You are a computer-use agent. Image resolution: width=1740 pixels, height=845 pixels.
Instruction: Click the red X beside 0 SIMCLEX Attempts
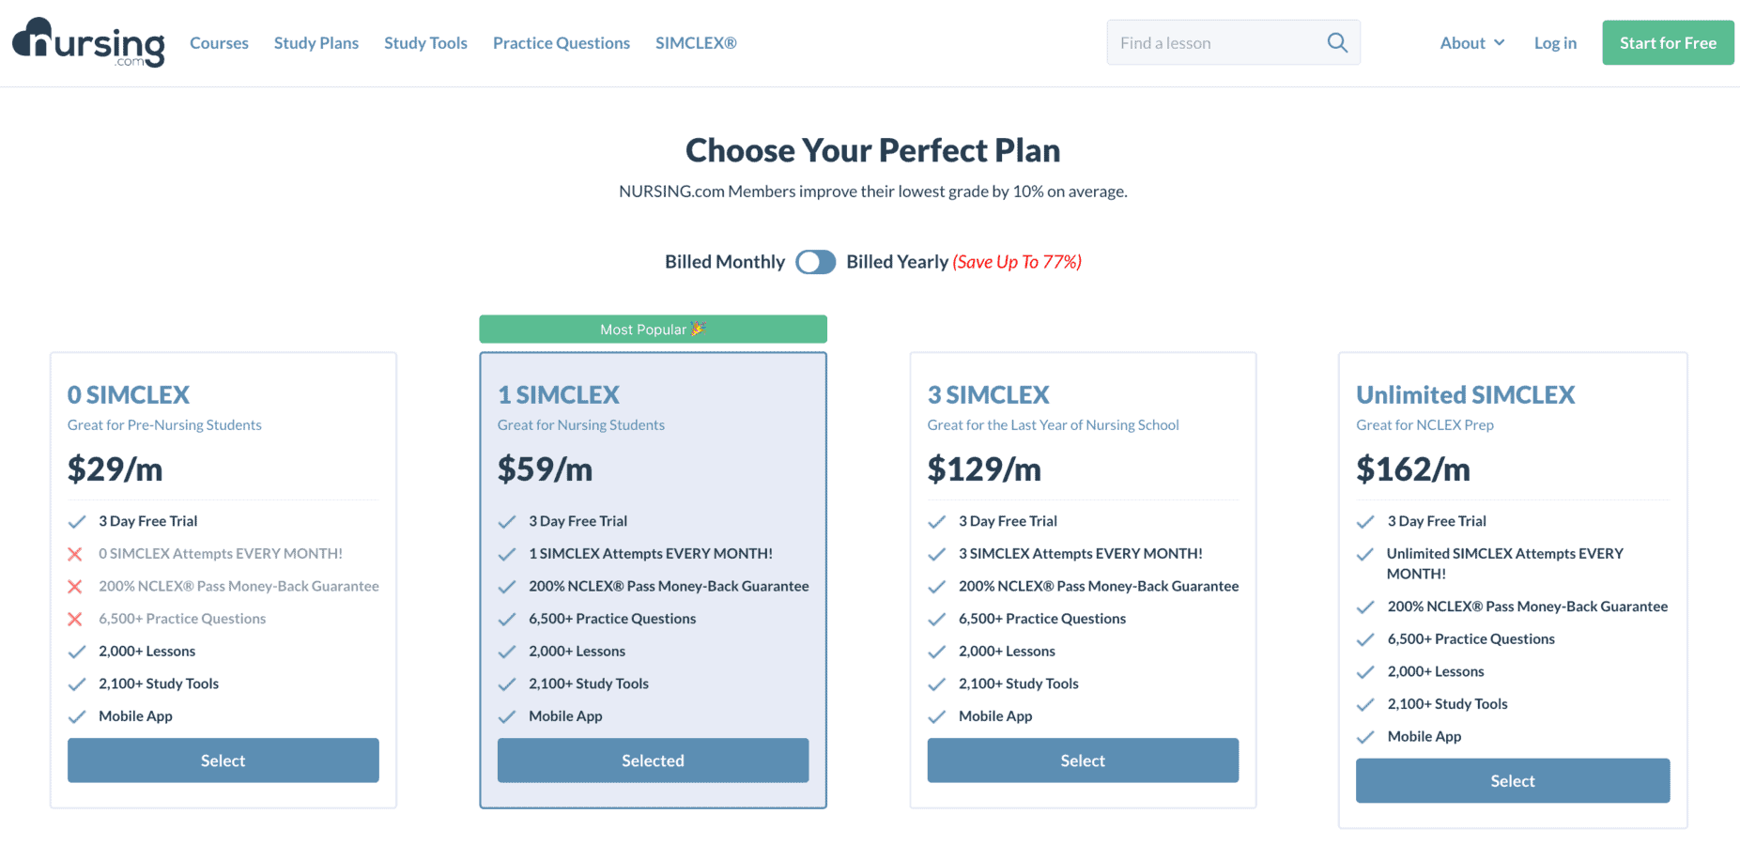pos(75,554)
